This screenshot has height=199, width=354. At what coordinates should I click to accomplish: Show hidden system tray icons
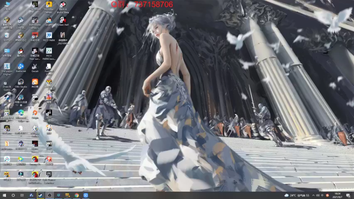tap(313, 195)
